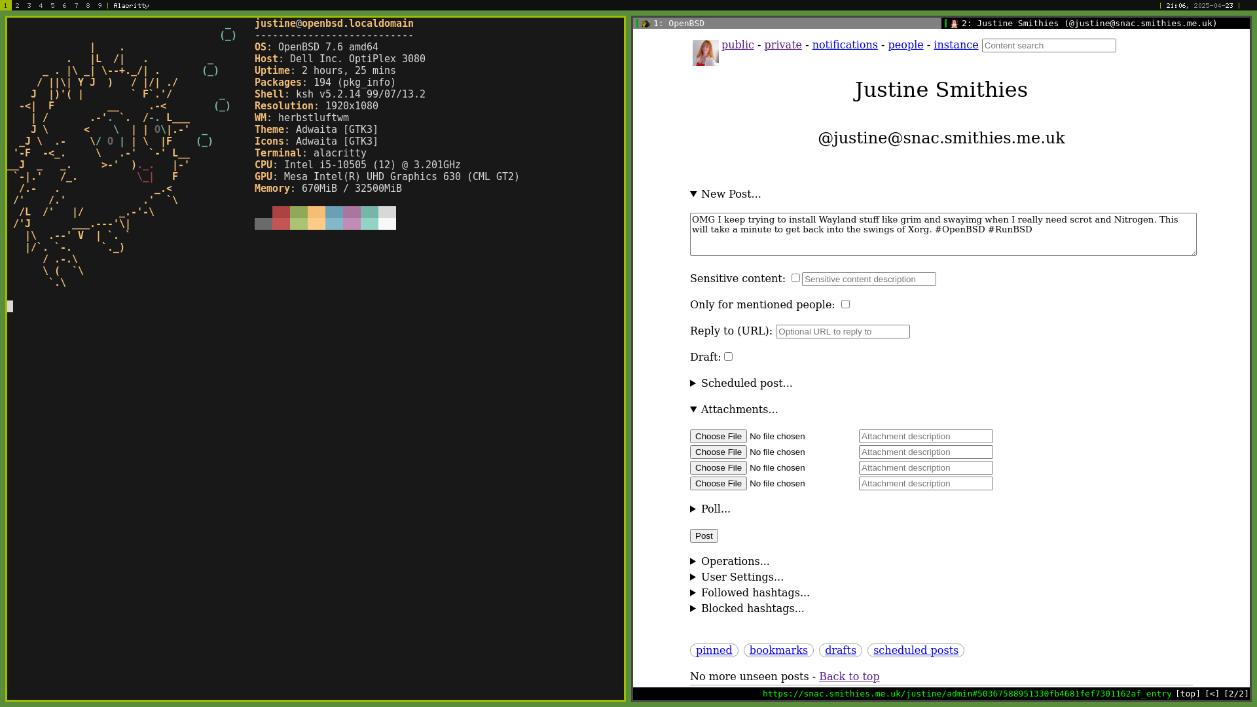Image resolution: width=1257 pixels, height=707 pixels.
Task: Click the 'WM: herbstluftwm' line in the terminal
Action: click(302, 118)
